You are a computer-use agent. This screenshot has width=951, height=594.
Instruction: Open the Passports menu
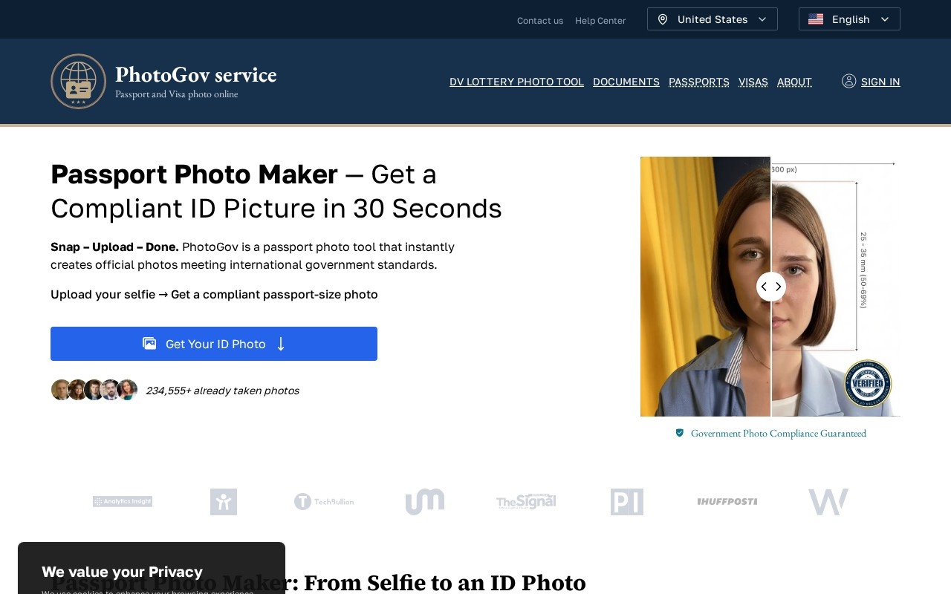699,82
